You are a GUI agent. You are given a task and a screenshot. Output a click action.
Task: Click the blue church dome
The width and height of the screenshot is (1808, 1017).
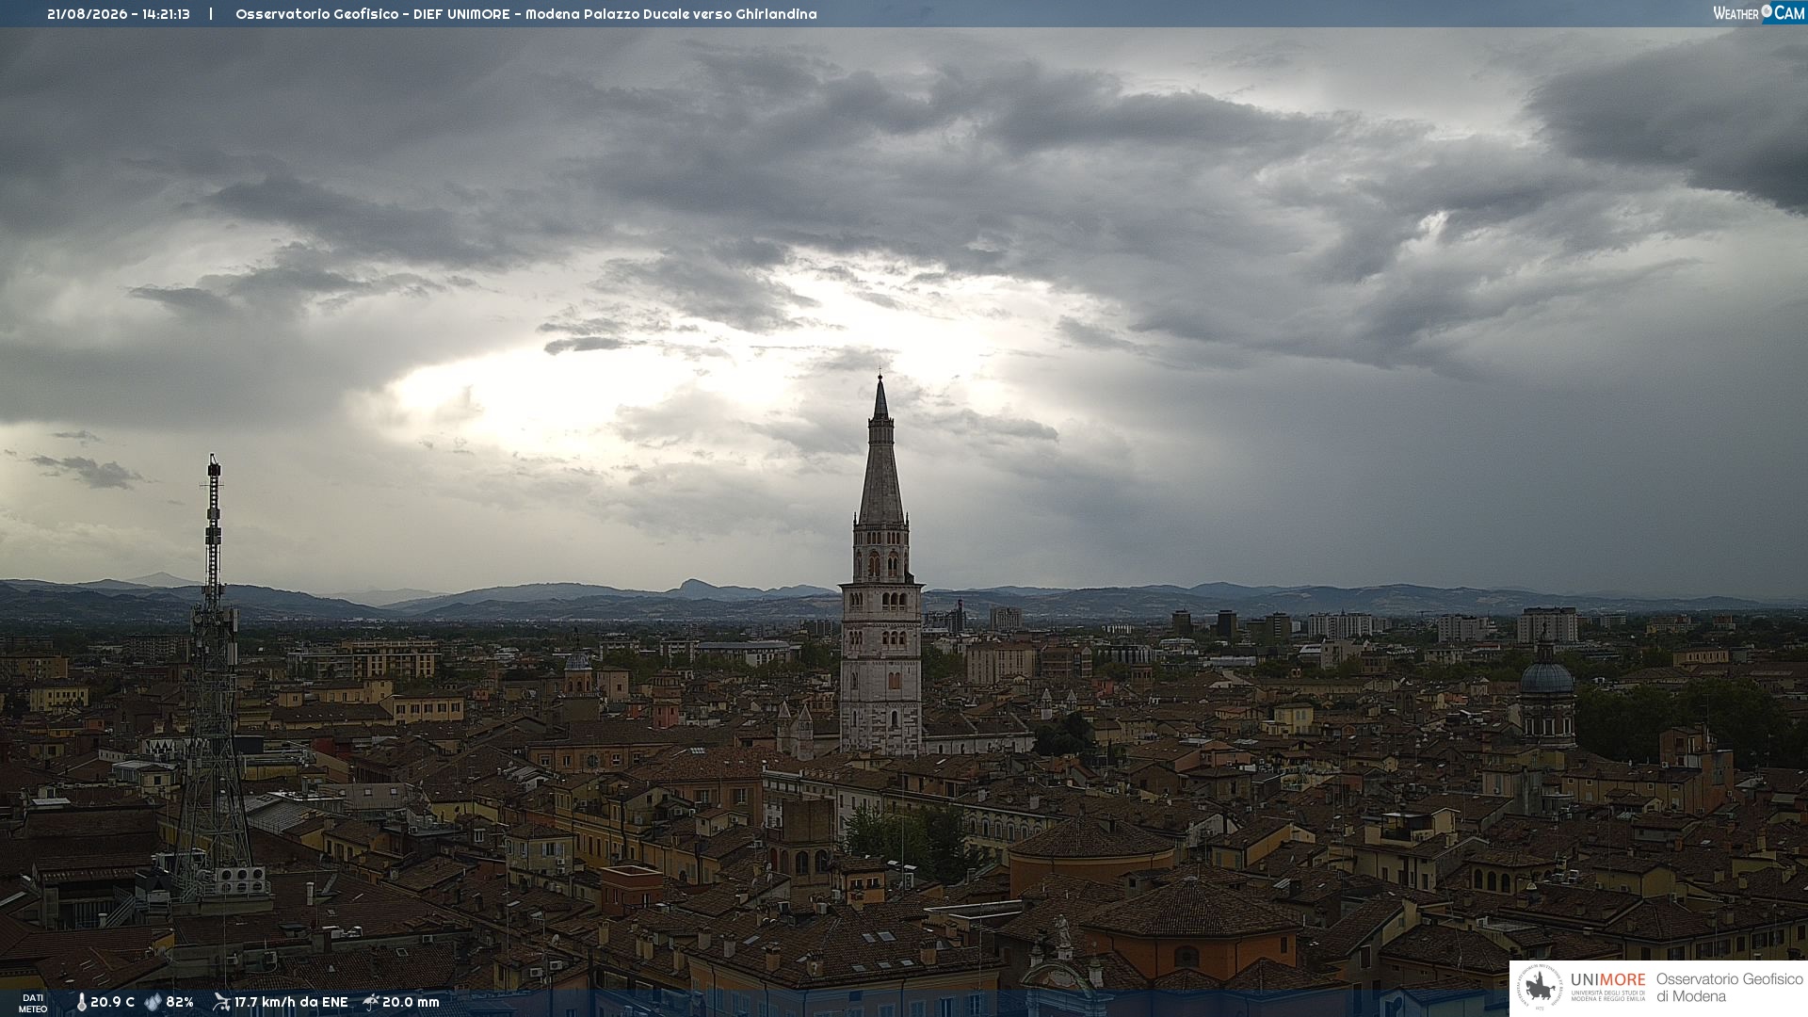click(1546, 676)
